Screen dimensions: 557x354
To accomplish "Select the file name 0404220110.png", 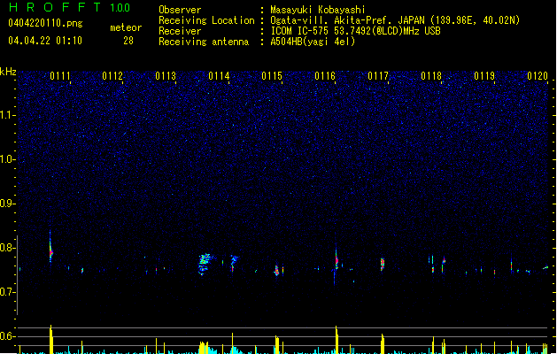I will pyautogui.click(x=45, y=23).
